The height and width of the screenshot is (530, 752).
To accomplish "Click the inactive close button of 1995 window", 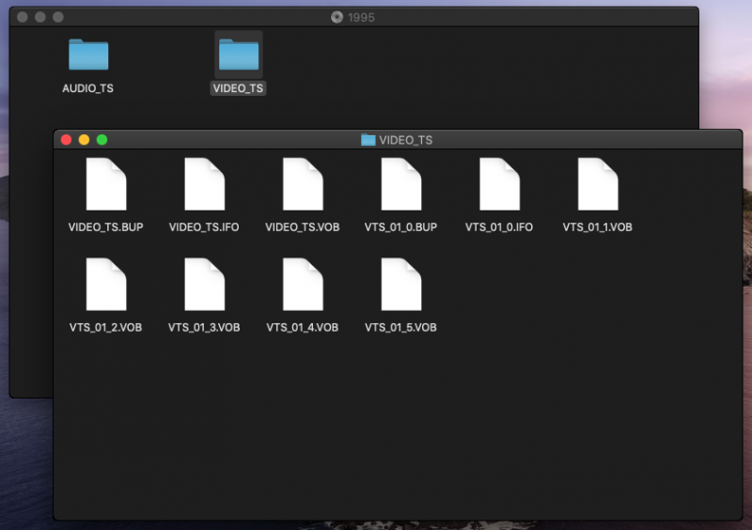I will point(22,17).
